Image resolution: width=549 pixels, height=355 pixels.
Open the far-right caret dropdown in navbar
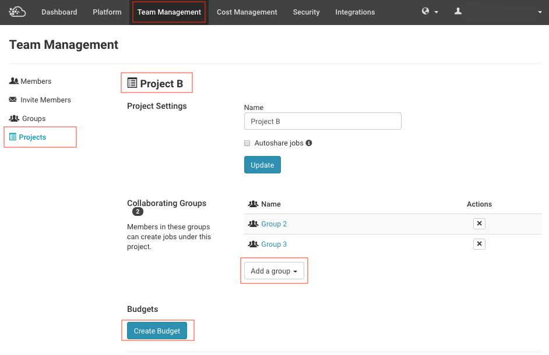(x=540, y=12)
